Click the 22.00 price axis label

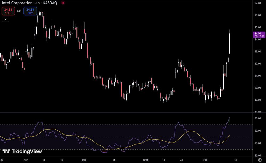(258, 63)
